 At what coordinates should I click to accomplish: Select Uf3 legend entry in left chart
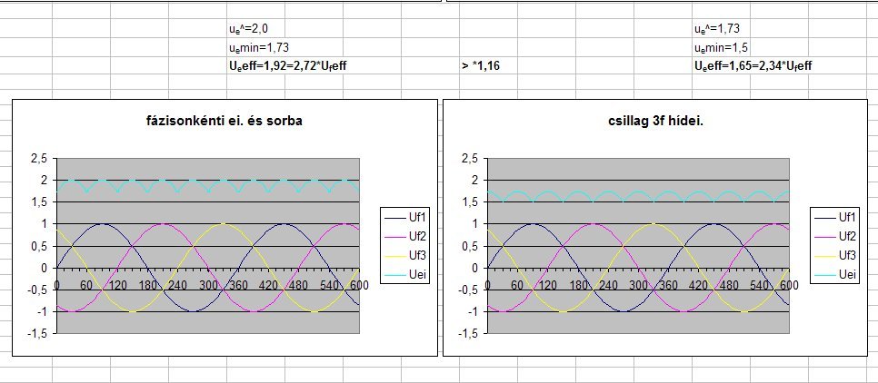[x=404, y=255]
